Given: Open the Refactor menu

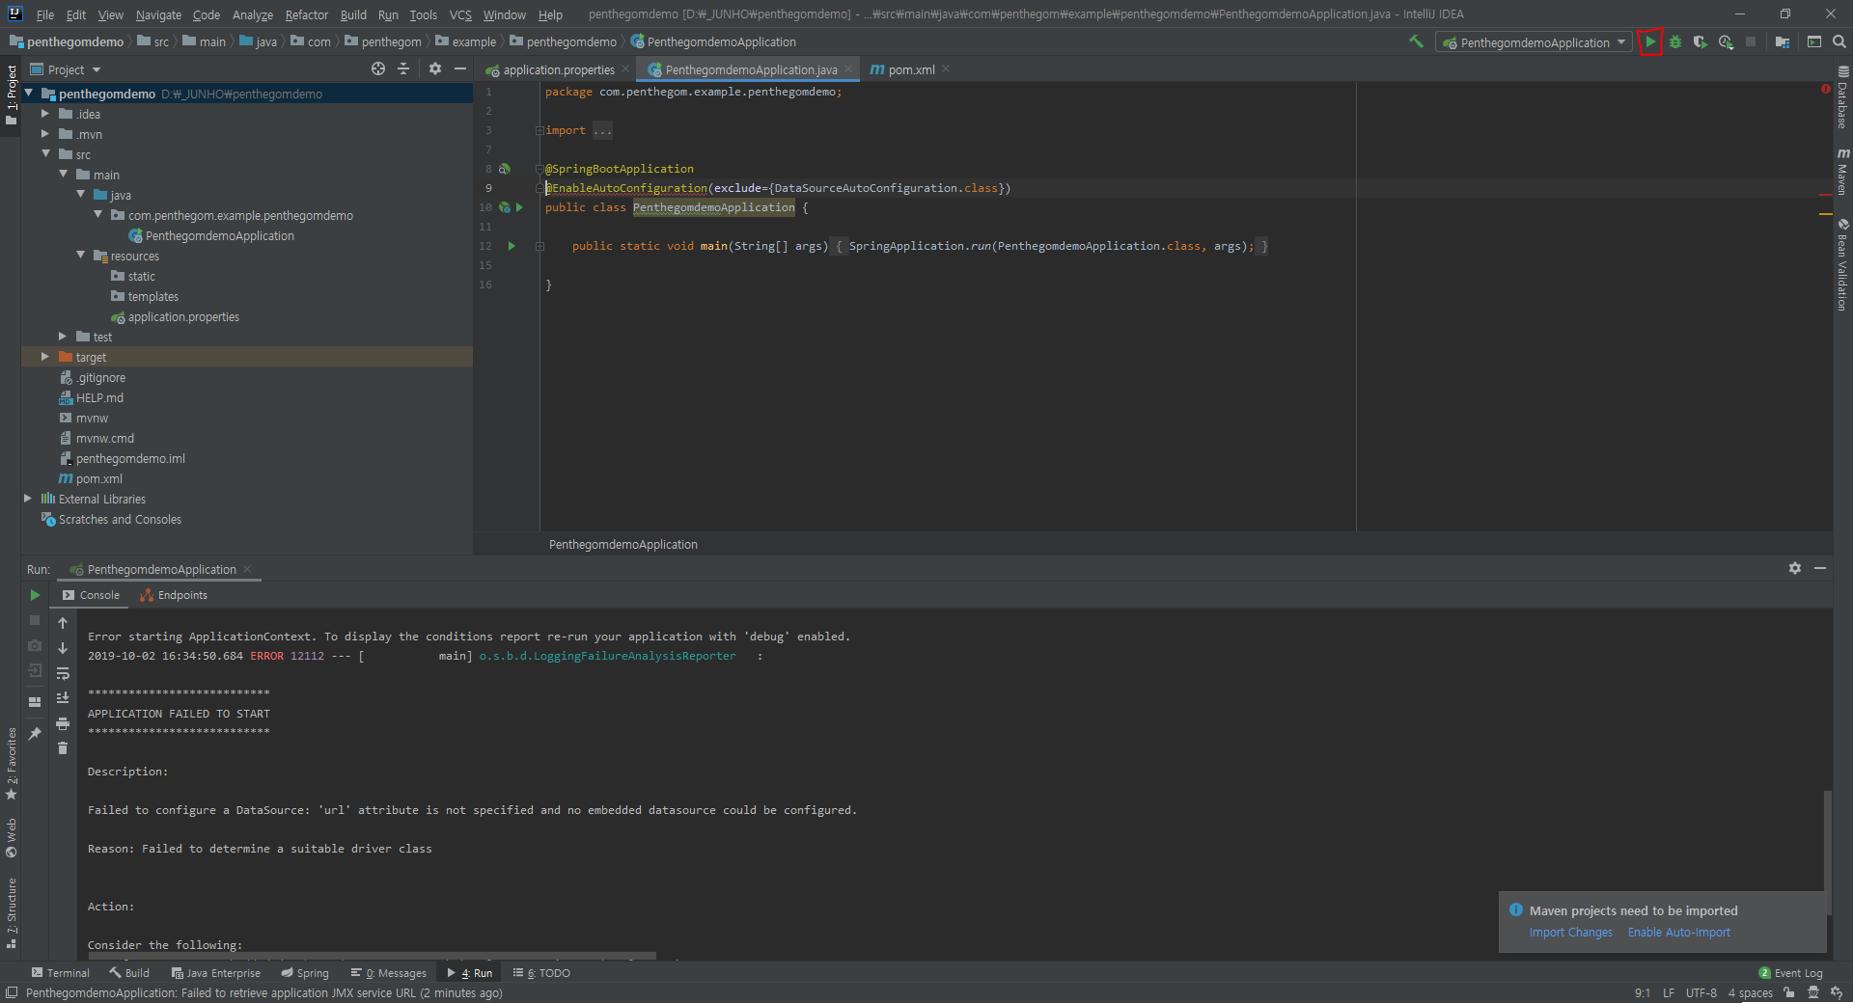Looking at the screenshot, I should tap(307, 14).
